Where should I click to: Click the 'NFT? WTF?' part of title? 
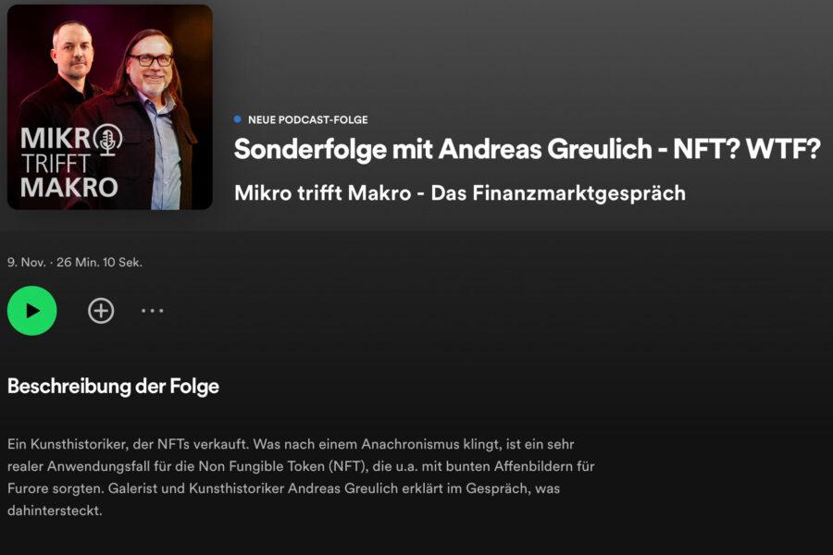[x=747, y=149]
